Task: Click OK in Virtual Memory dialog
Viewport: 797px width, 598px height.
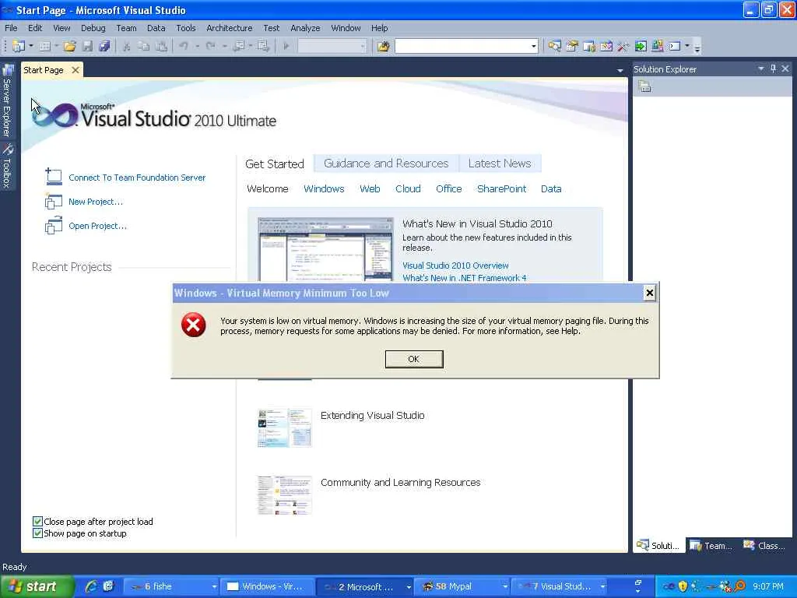Action: [x=414, y=359]
